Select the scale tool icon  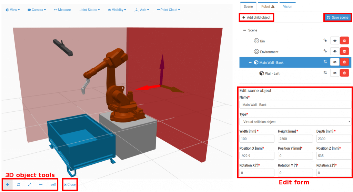point(30,184)
